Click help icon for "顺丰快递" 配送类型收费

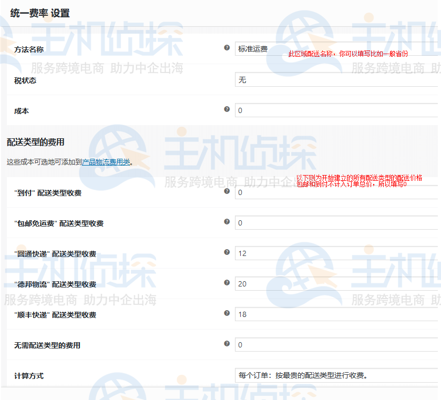coord(227,313)
